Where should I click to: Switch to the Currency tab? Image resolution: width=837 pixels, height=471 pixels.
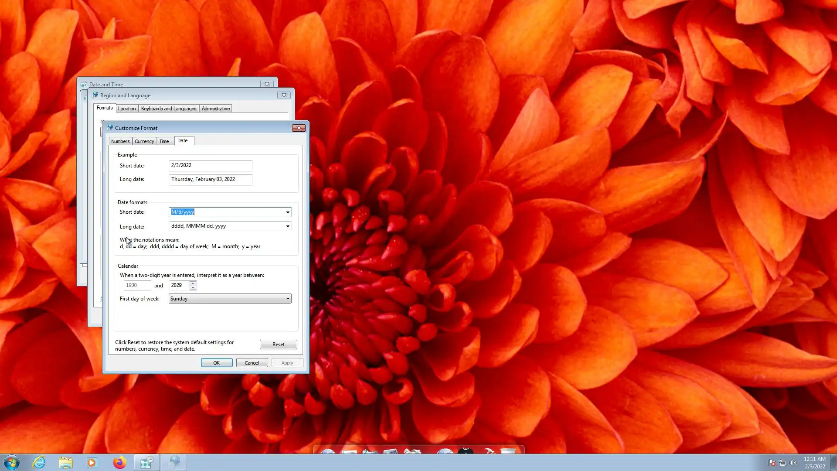[x=144, y=141]
